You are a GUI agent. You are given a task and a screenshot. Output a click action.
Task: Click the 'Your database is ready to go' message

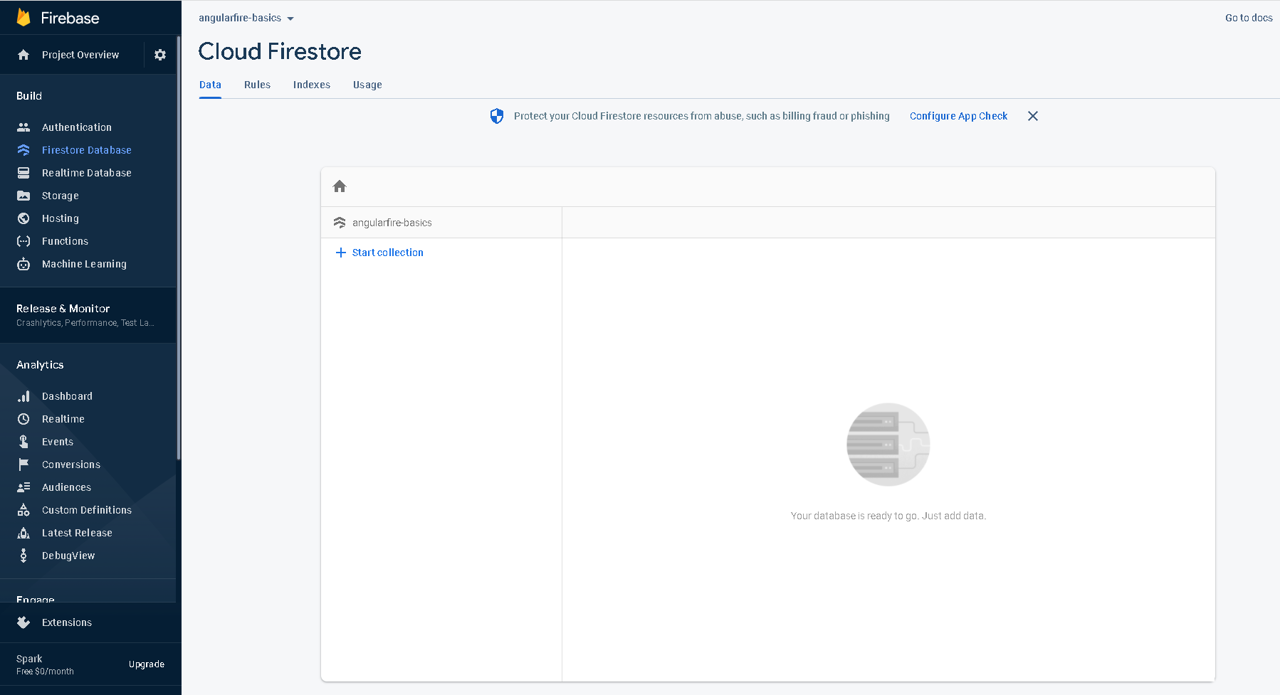click(888, 516)
